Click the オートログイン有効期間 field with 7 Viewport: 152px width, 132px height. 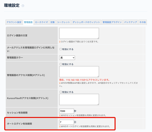[x=67, y=122]
